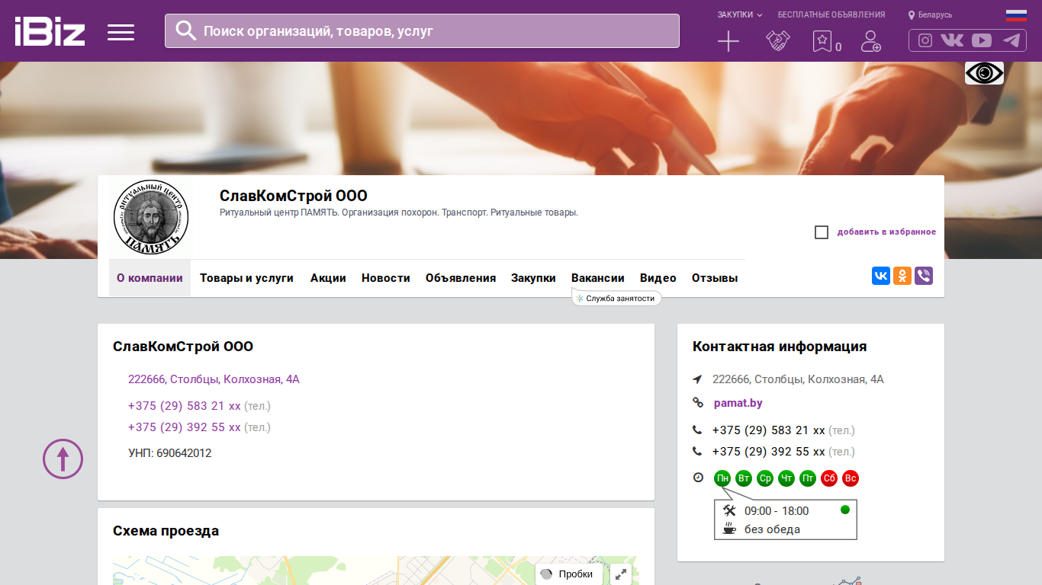1042x585 pixels.
Task: Open the Закупки tab
Action: click(533, 278)
